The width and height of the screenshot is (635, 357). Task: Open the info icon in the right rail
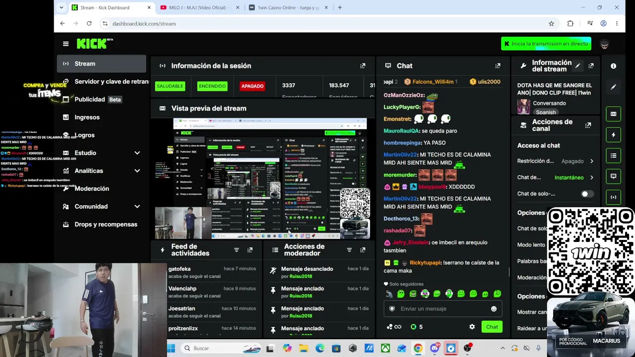pos(613,66)
